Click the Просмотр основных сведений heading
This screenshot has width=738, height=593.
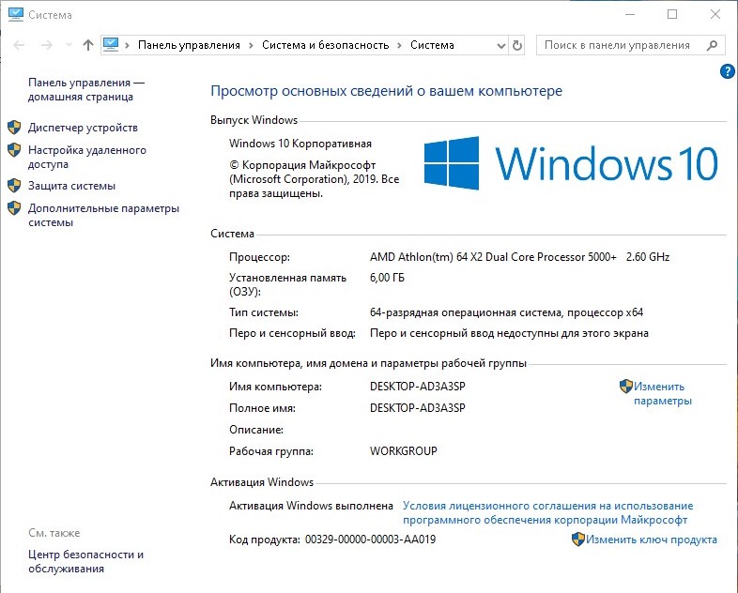pos(387,90)
